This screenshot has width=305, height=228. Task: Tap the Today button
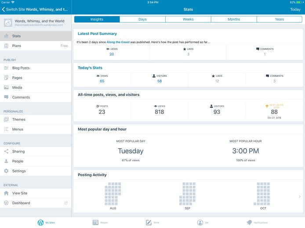pyautogui.click(x=295, y=9)
